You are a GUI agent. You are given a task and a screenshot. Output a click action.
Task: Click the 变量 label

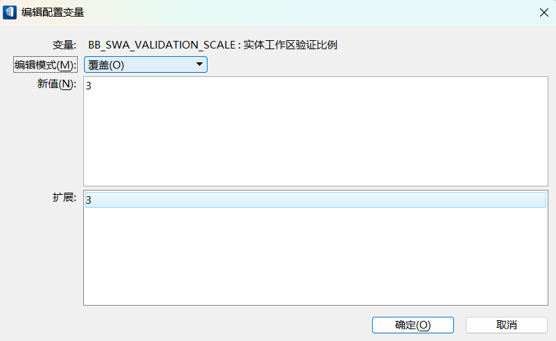[65, 45]
